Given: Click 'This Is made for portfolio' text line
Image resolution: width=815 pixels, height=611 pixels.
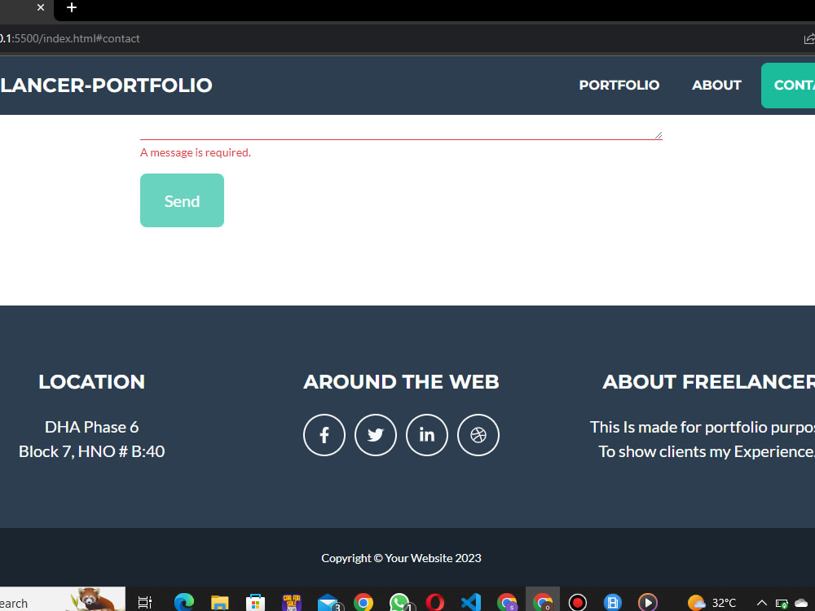Looking at the screenshot, I should [x=703, y=427].
